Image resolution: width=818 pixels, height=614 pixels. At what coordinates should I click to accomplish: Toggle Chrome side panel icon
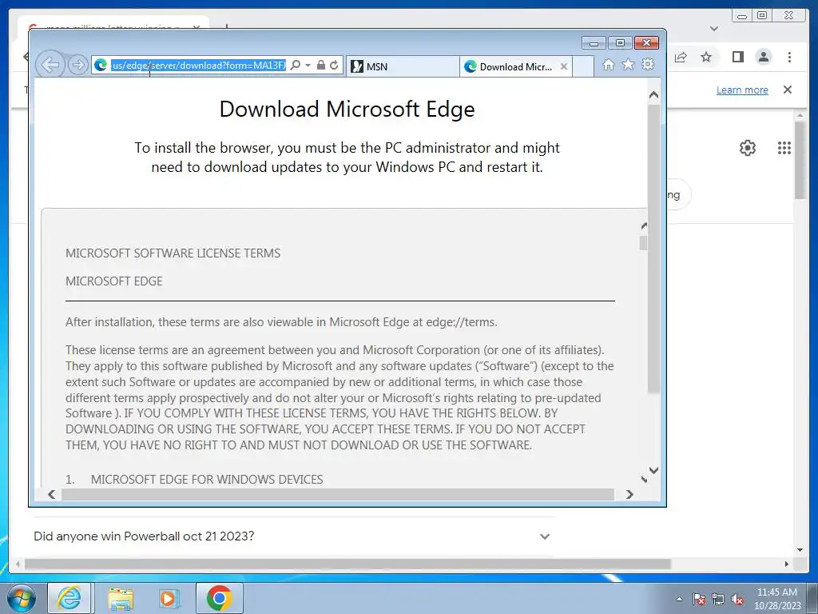[x=737, y=57]
